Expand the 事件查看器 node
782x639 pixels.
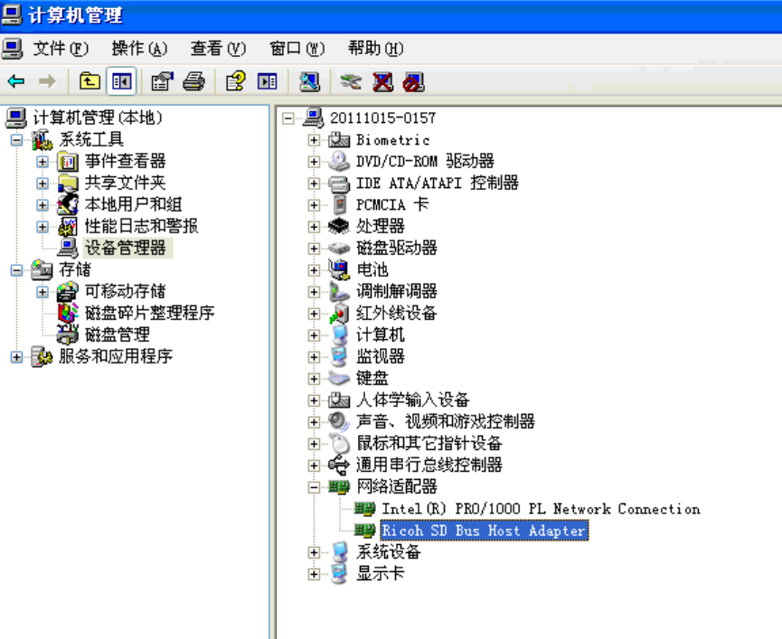42,162
